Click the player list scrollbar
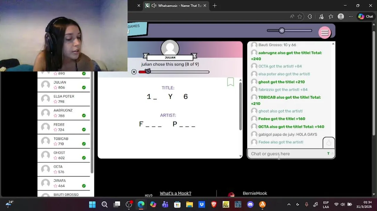Screen dimensions: 377x211 [x=92, y=122]
